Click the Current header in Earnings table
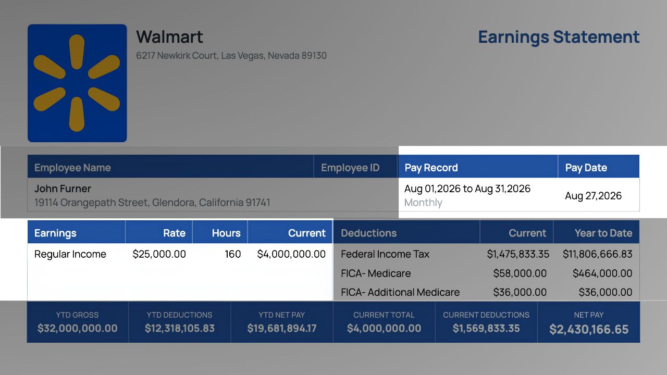The width and height of the screenshot is (667, 375). pyautogui.click(x=307, y=233)
